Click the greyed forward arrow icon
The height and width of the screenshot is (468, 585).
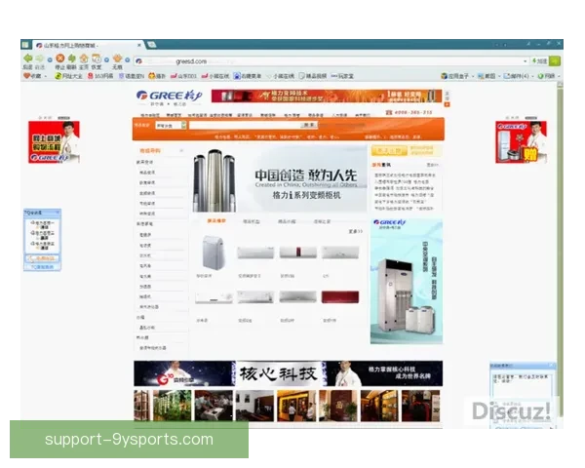pyautogui.click(x=40, y=58)
